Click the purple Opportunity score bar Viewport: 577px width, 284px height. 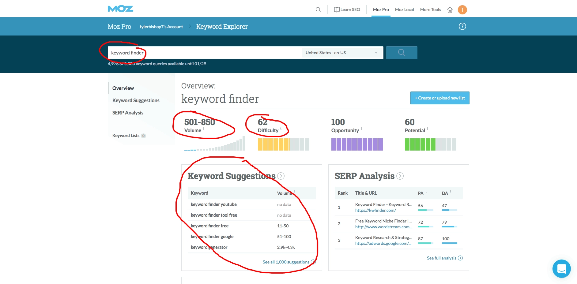pos(357,144)
